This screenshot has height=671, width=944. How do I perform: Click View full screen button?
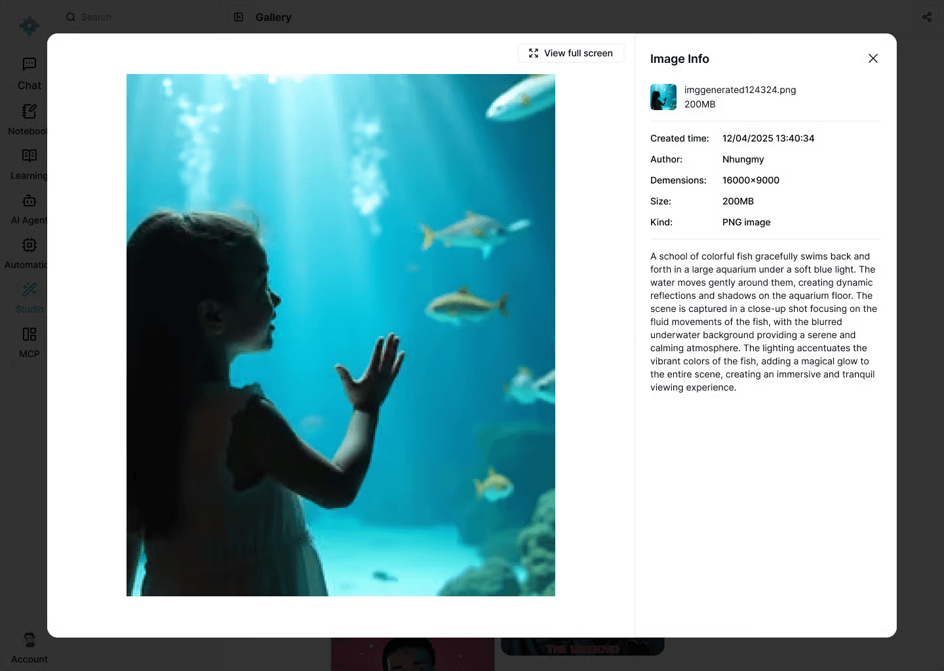click(571, 53)
